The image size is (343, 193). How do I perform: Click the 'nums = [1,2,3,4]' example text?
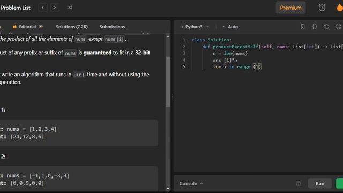pos(32,129)
